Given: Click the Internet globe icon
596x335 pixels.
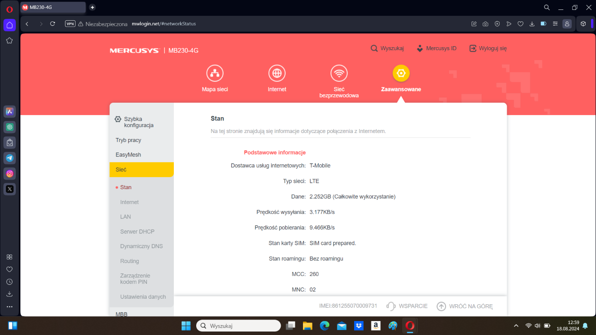Looking at the screenshot, I should 277,73.
